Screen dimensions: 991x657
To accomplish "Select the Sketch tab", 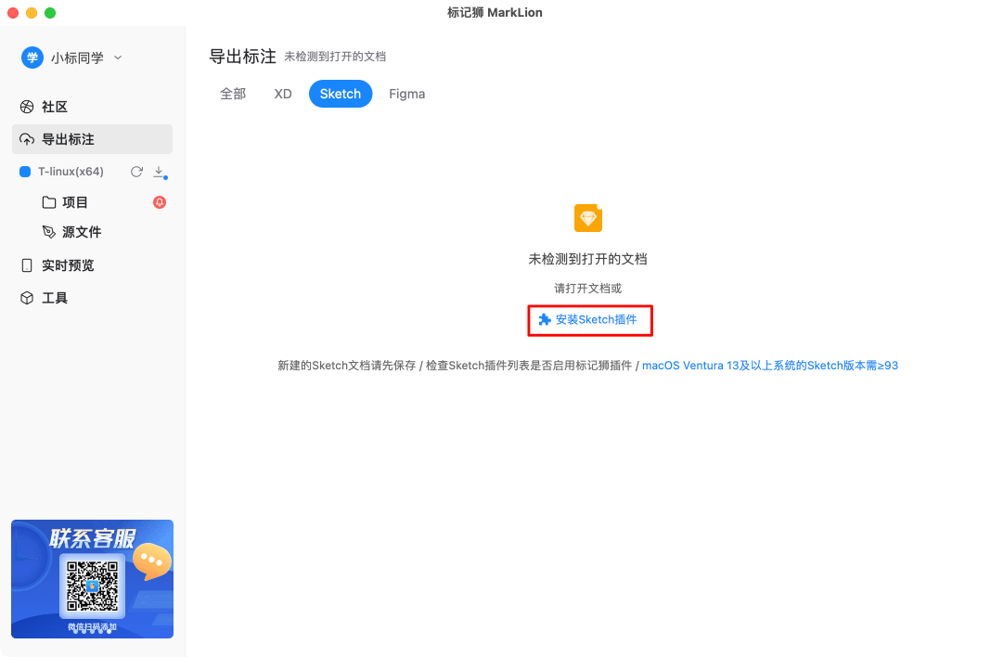I will pyautogui.click(x=340, y=95).
